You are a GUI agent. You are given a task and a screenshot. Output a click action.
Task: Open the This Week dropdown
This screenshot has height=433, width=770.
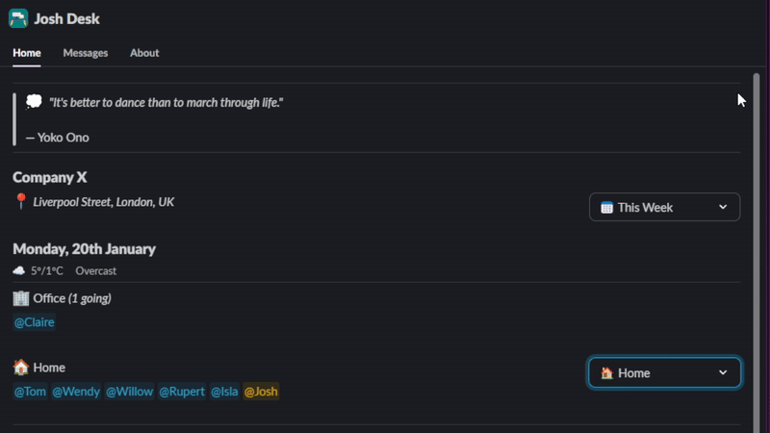664,208
